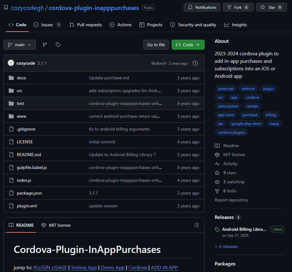292x272 pixels.
Task: Click the branch icon next to main
Action: pyautogui.click(x=45, y=45)
